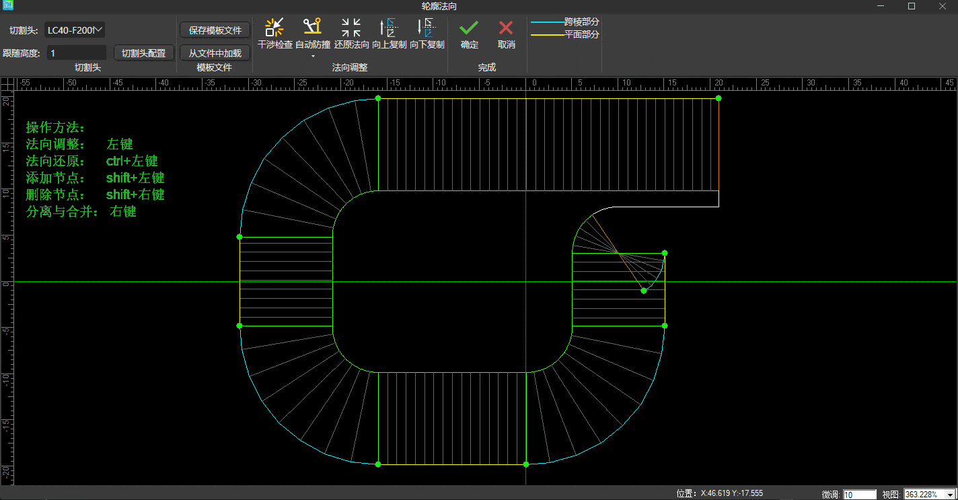
Task: Click the shift+左键 add node hint text
Action: click(135, 178)
